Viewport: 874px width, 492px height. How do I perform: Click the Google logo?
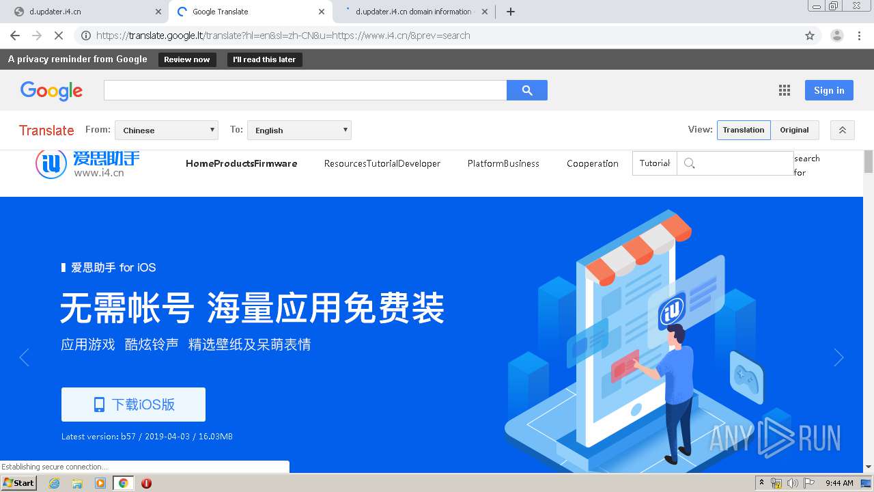point(51,90)
